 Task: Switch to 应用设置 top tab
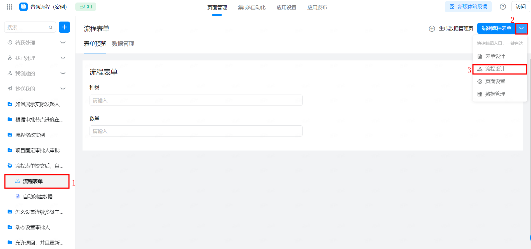pos(286,7)
